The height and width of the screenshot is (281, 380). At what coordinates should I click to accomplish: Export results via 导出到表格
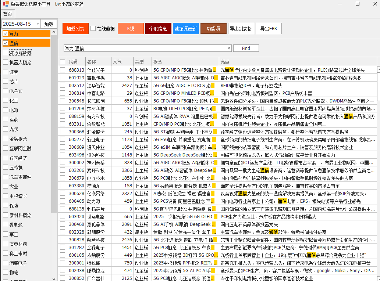[241, 28]
